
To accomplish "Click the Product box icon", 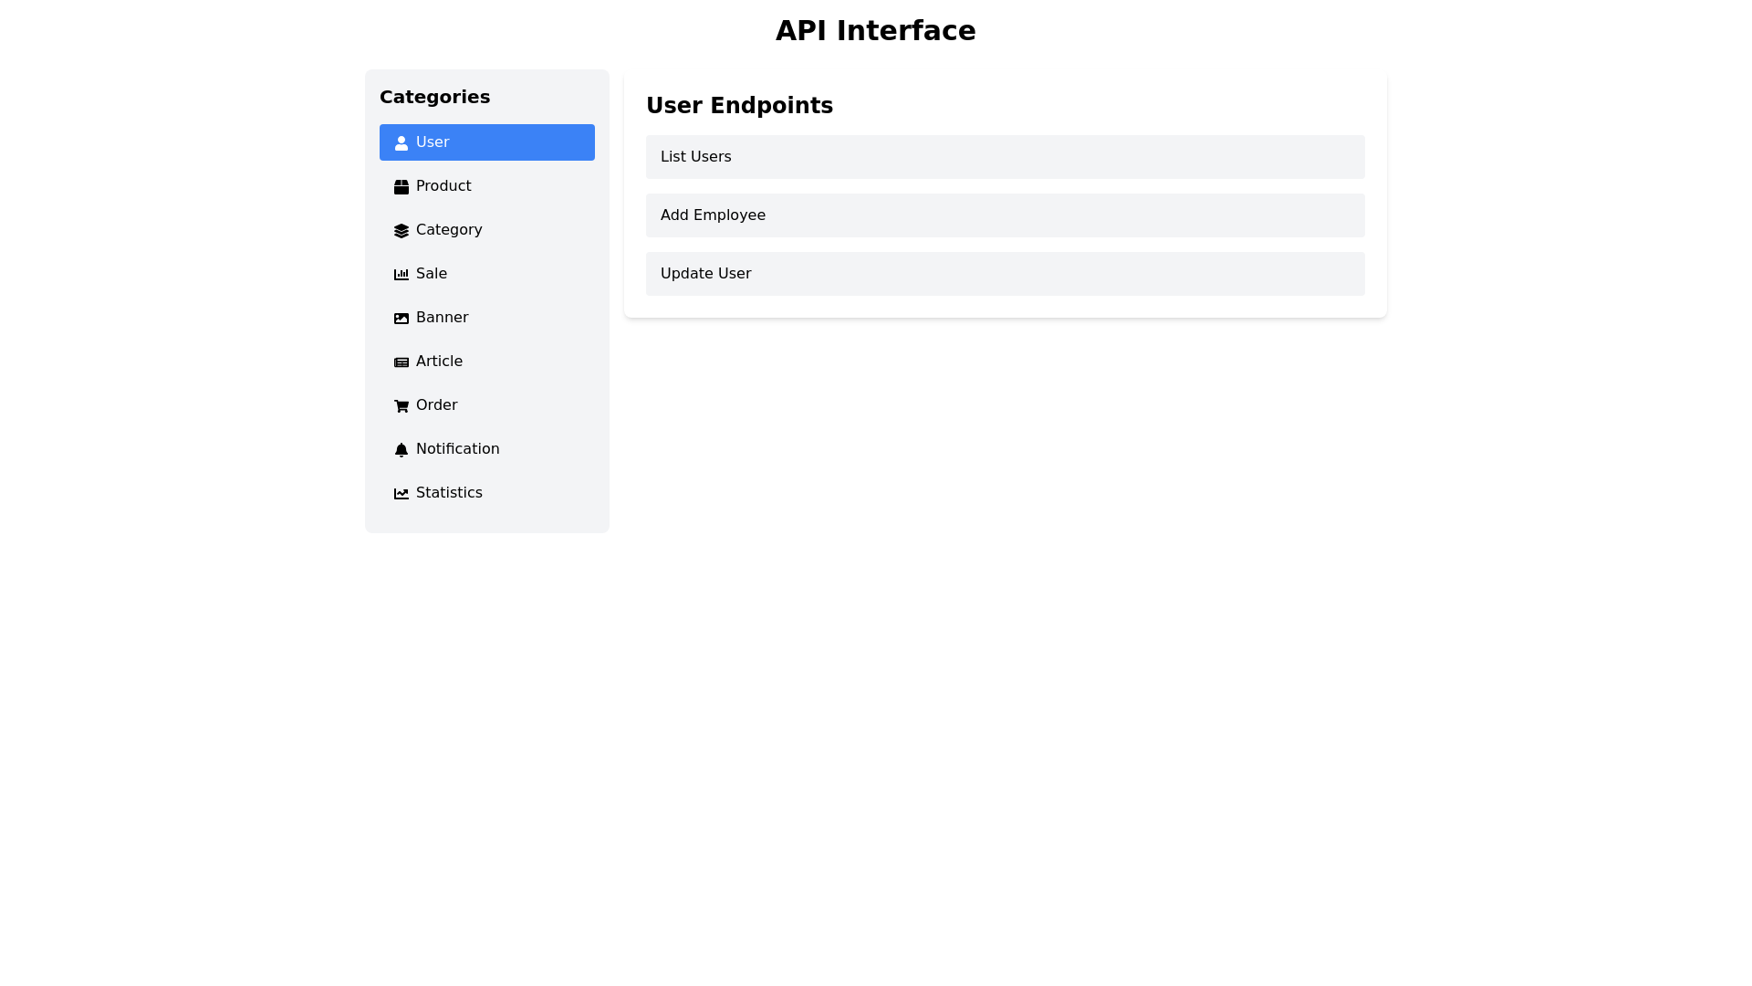I will (401, 187).
